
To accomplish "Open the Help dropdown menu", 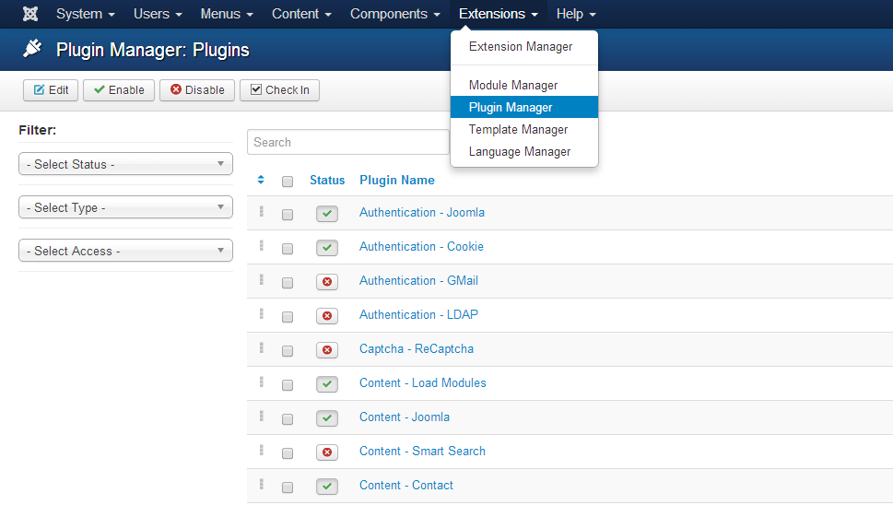I will [576, 14].
